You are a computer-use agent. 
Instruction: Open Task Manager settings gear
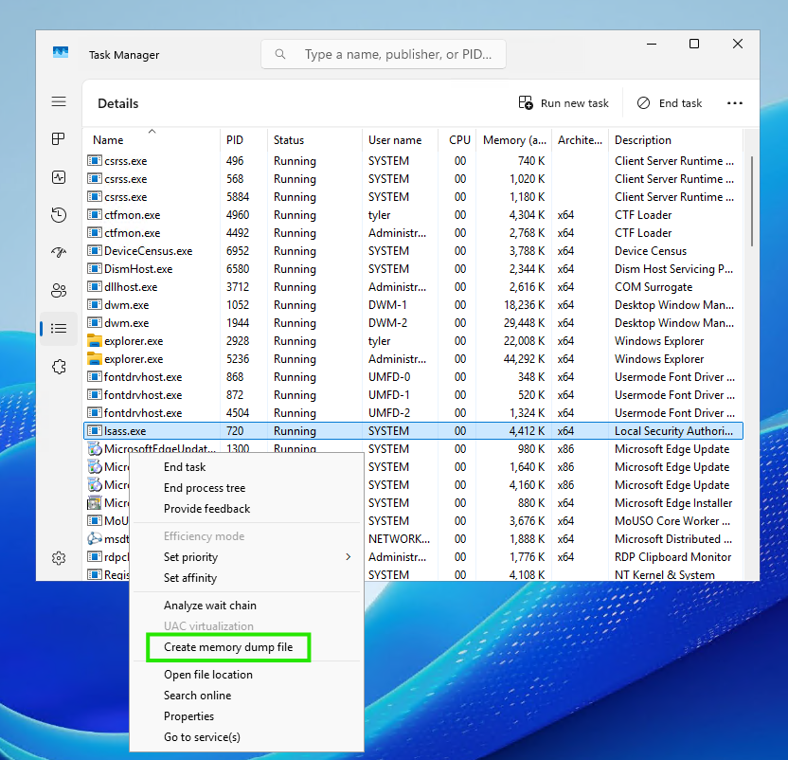59,558
